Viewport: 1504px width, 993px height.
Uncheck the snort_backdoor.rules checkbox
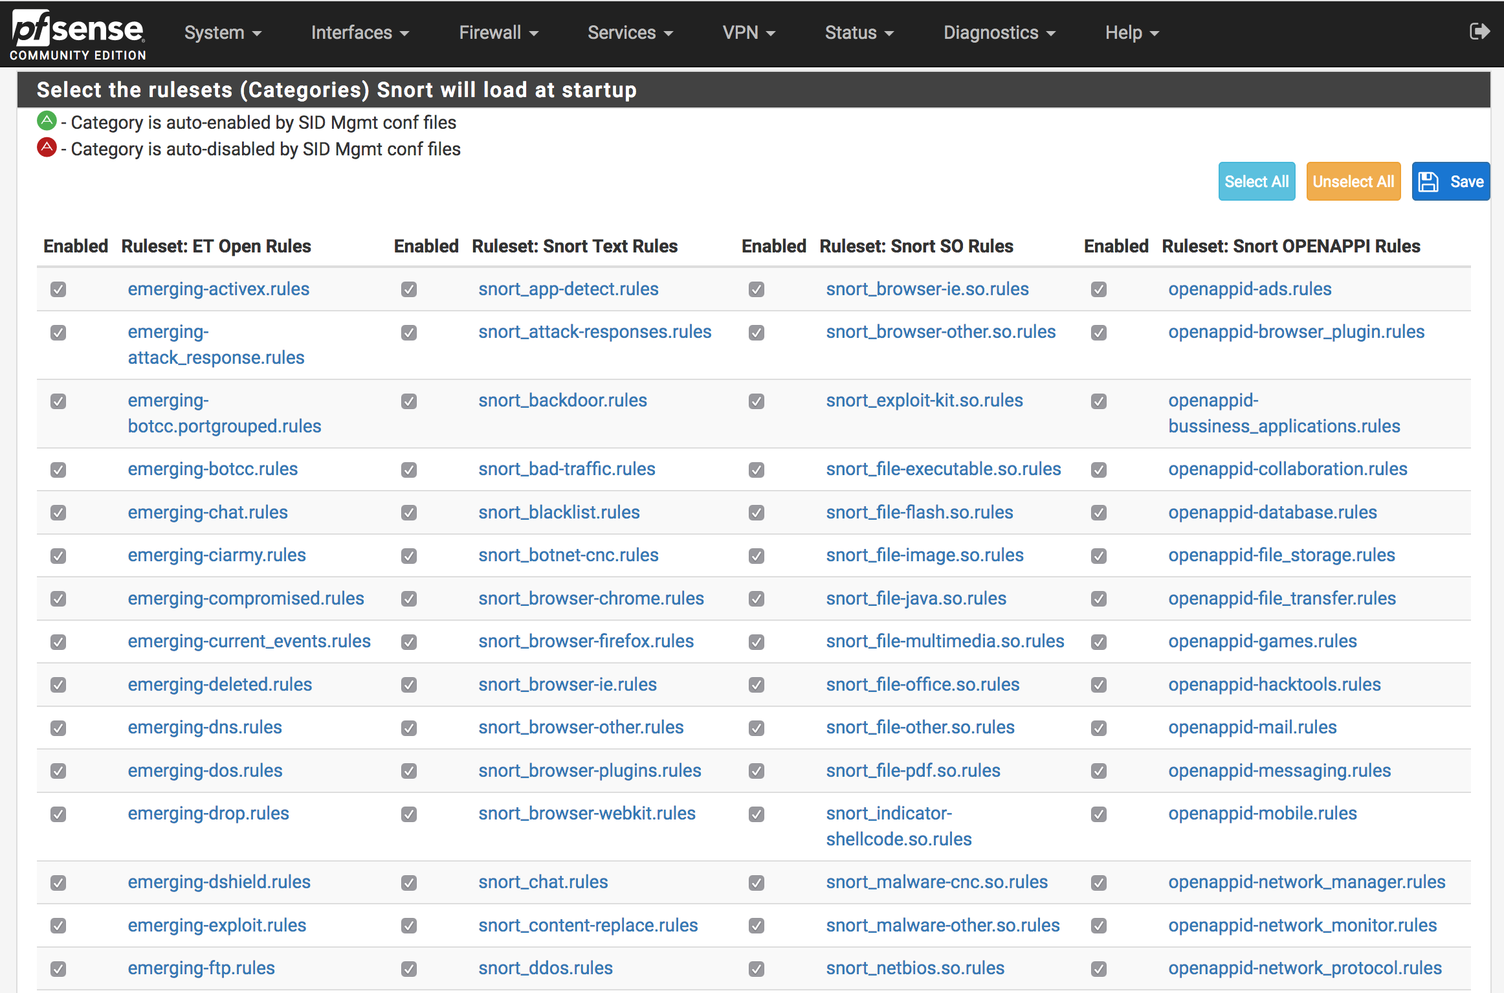point(409,401)
